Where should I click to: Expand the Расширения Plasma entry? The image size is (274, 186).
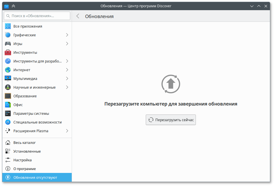67,130
